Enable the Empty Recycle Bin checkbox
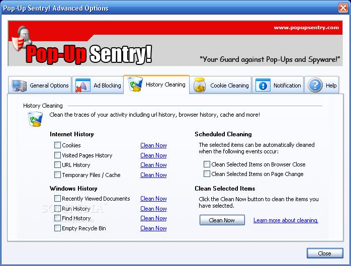 coord(57,228)
